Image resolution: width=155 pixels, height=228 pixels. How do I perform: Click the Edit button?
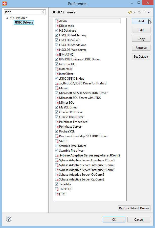pos(141,30)
